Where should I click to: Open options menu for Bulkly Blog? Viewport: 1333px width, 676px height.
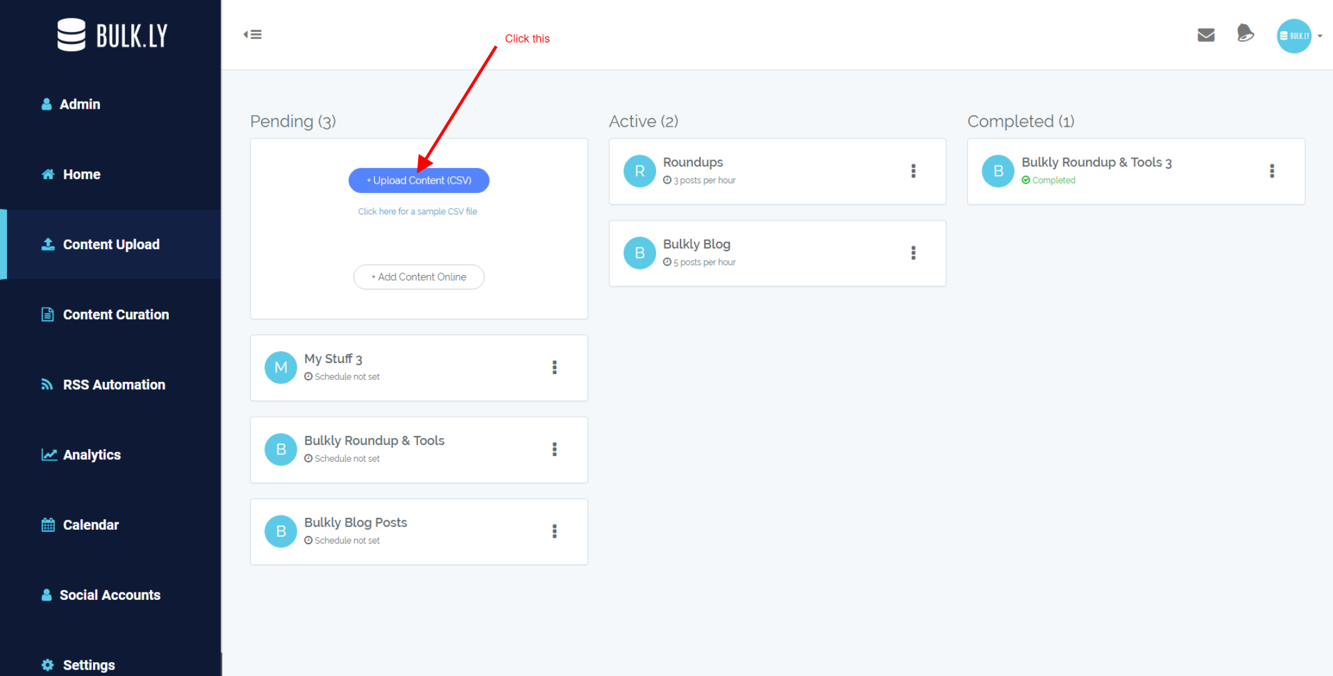913,252
